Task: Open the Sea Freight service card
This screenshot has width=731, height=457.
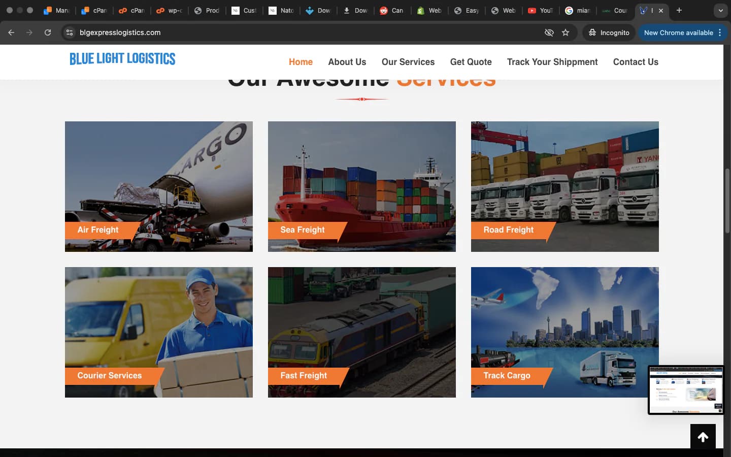Action: tap(362, 186)
